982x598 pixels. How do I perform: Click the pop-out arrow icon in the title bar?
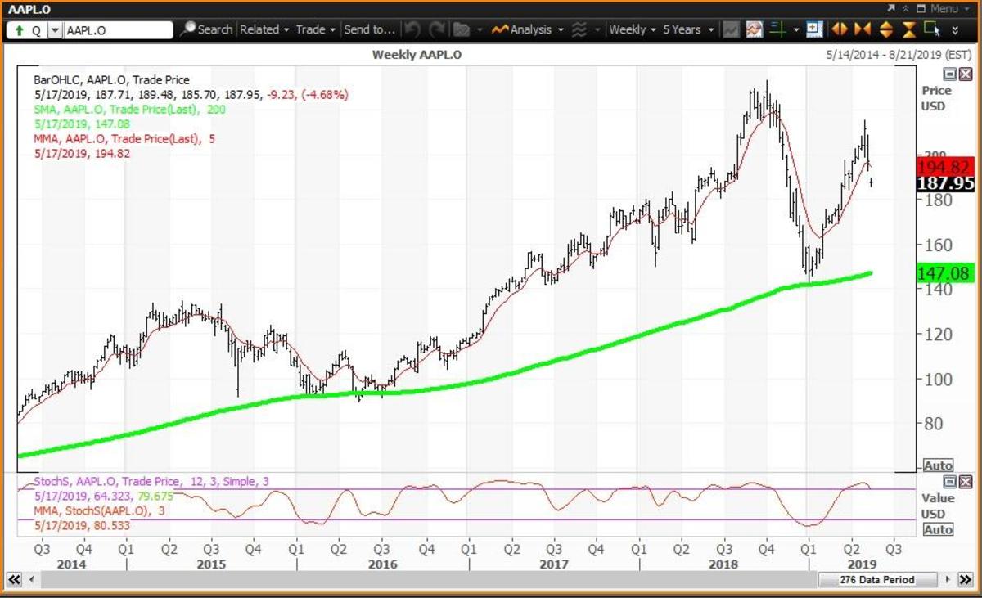[x=891, y=8]
